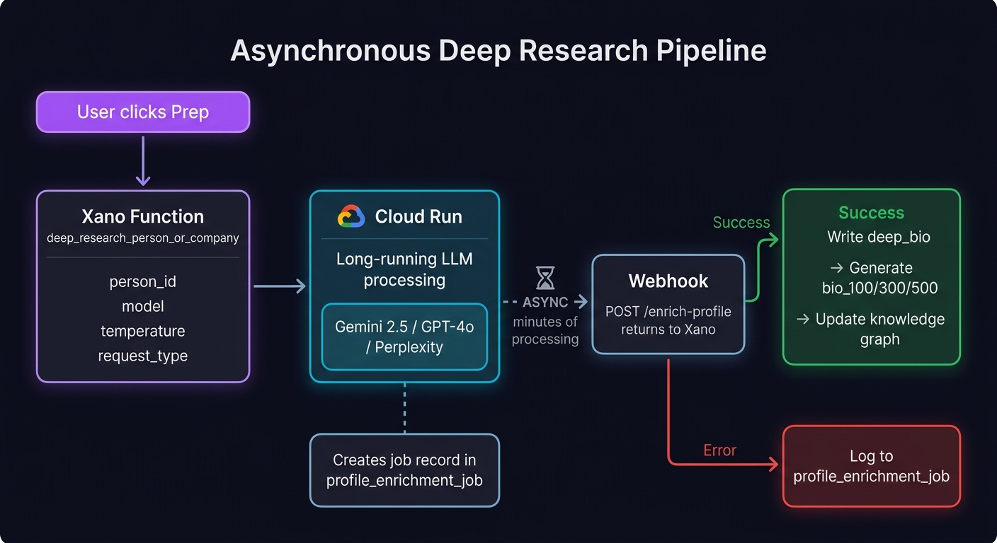Click the Google Cloud logo icon
This screenshot has height=543, width=997.
click(351, 216)
